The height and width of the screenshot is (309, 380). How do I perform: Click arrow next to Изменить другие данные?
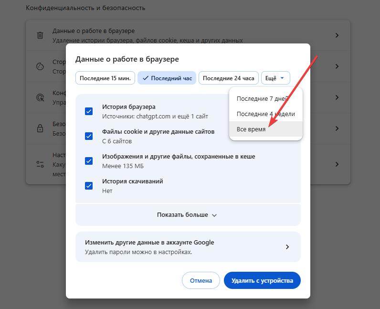pos(287,247)
